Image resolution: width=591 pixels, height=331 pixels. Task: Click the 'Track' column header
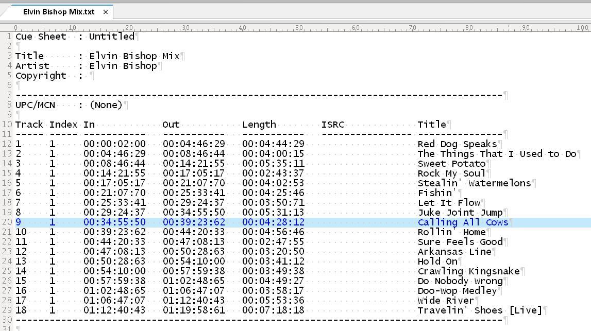(x=29, y=125)
